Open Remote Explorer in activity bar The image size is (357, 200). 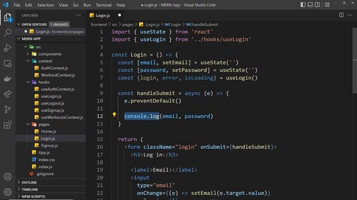click(7, 63)
